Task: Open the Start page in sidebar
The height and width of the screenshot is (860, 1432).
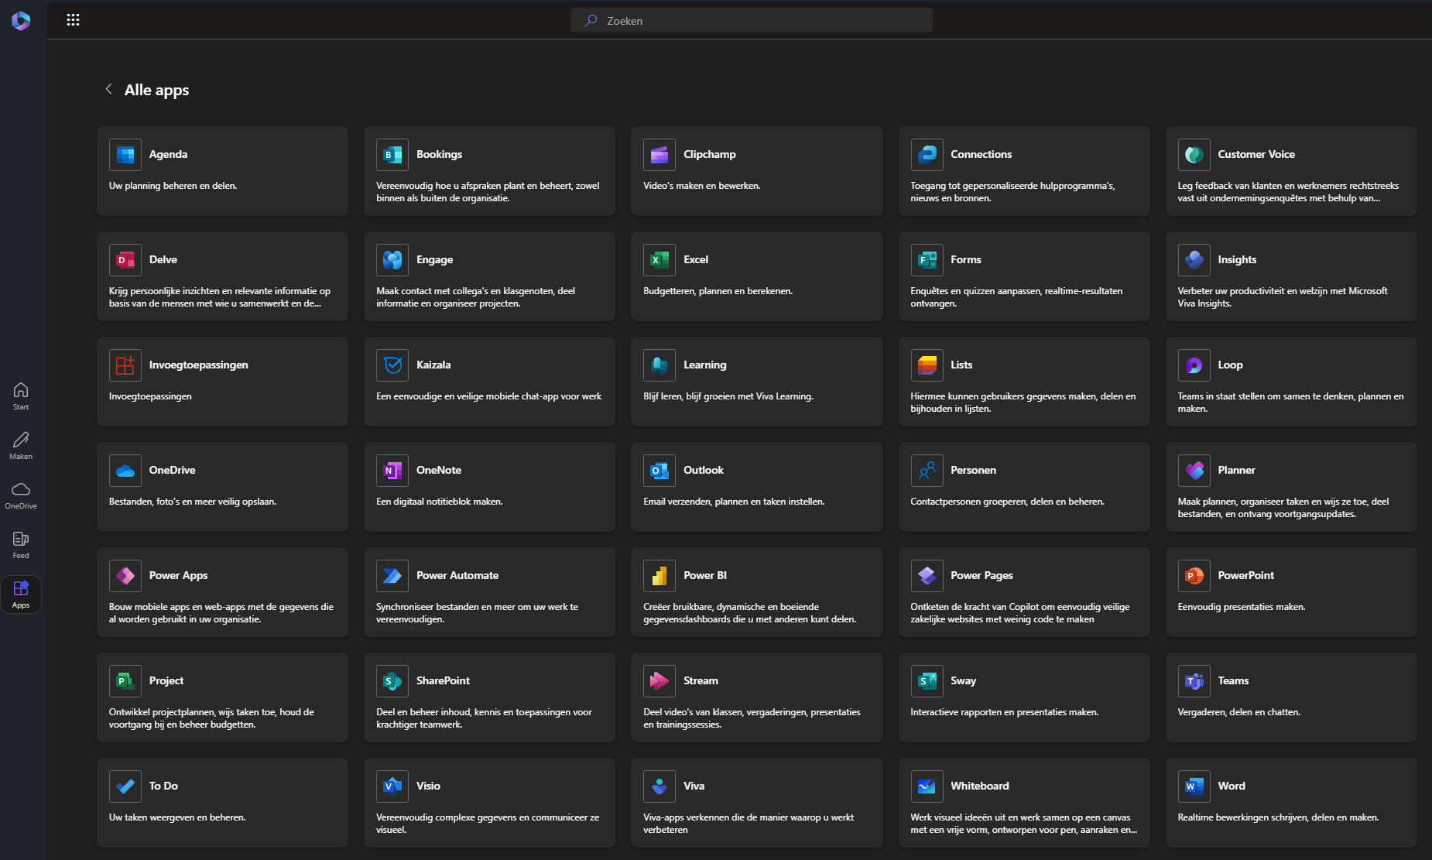Action: [x=21, y=396]
